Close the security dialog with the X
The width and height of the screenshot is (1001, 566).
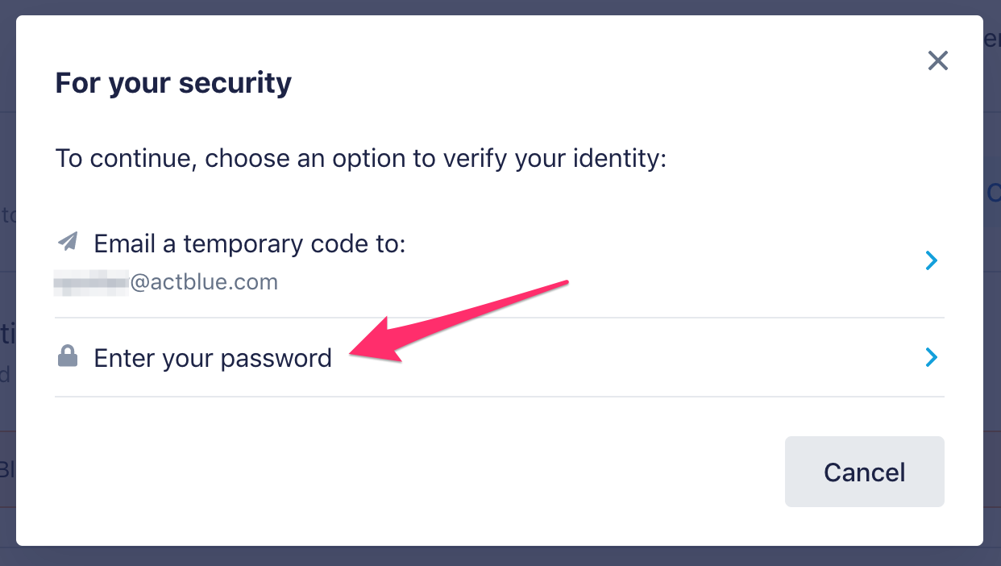click(937, 60)
